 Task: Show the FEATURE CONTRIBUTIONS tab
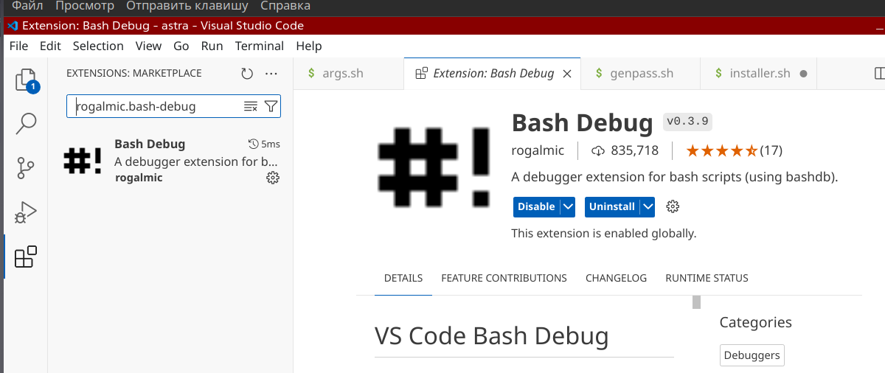coord(504,278)
